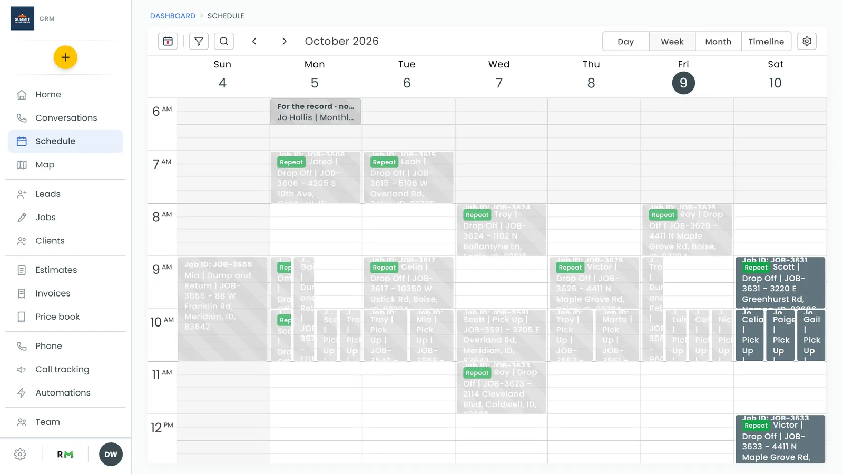843x474 pixels.
Task: Open Leads in the sidebar
Action: click(65, 194)
